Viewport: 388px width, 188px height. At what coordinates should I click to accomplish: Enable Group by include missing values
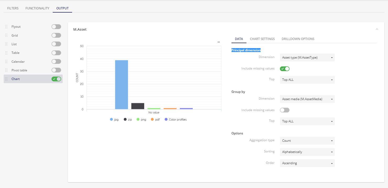(x=284, y=110)
